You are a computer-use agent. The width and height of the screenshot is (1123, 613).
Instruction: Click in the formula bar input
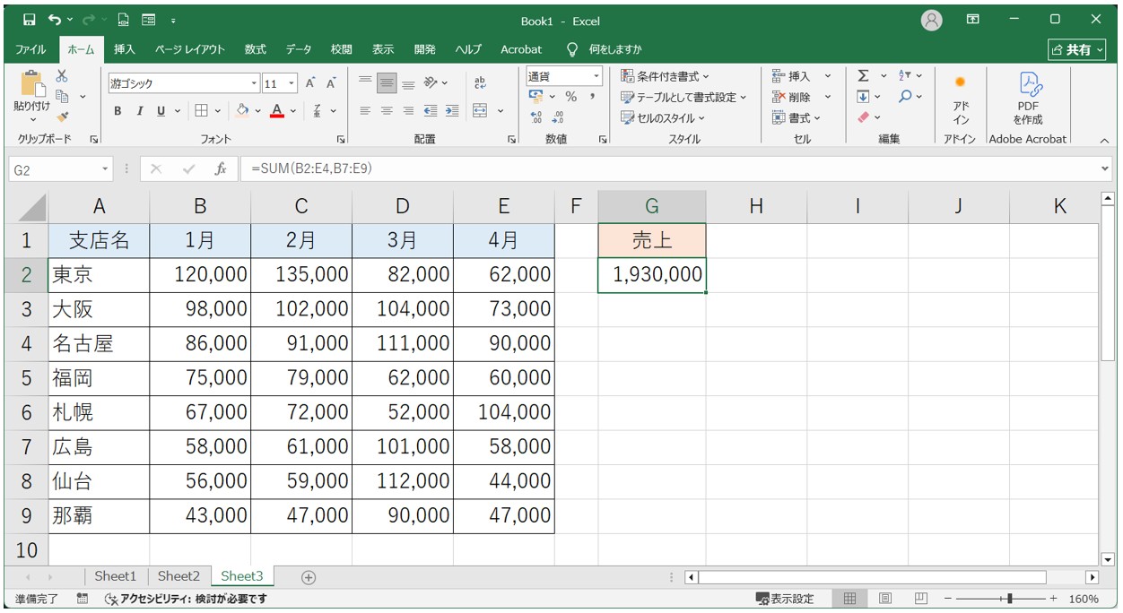[669, 168]
